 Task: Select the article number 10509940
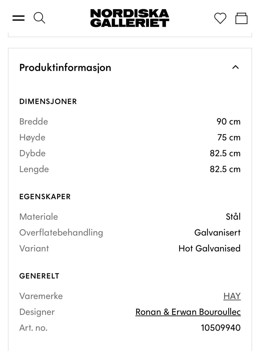221,328
